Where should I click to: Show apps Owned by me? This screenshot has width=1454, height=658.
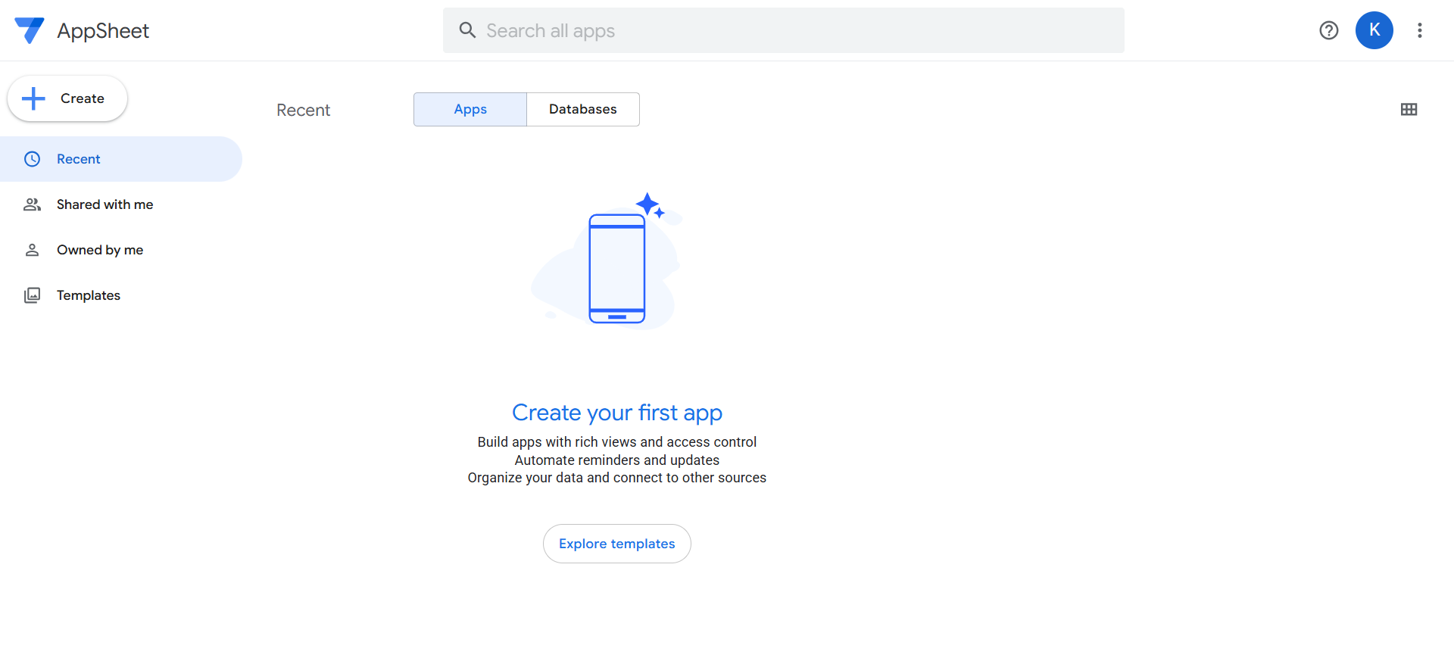tap(121, 250)
